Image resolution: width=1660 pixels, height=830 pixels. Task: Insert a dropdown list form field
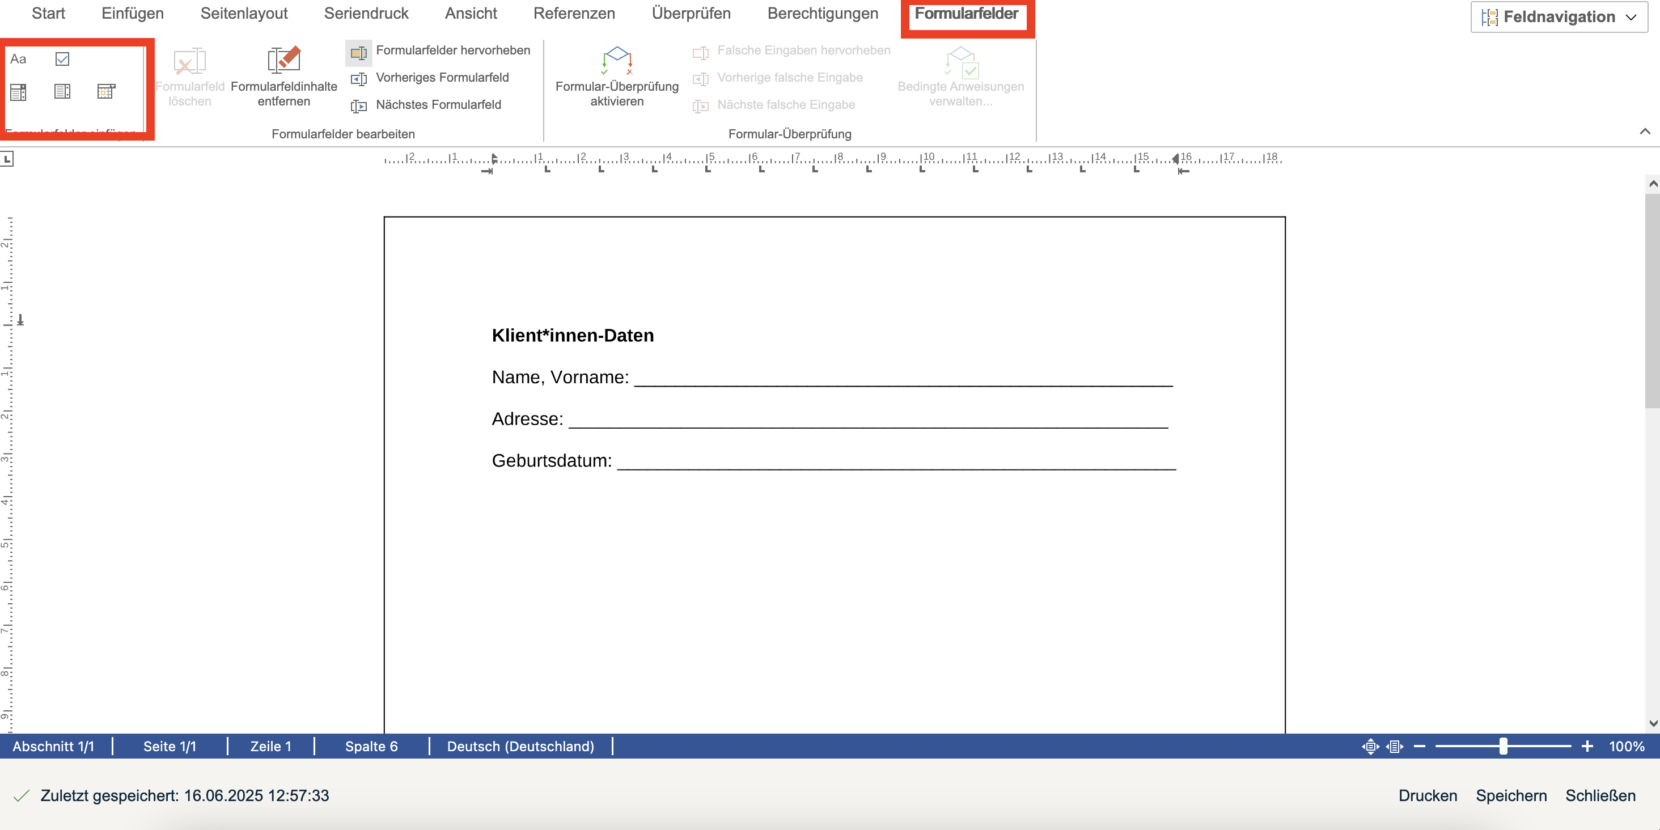point(18,92)
